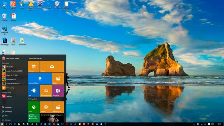Open Store icon on taskbar
224x126 pixels.
click(23, 124)
